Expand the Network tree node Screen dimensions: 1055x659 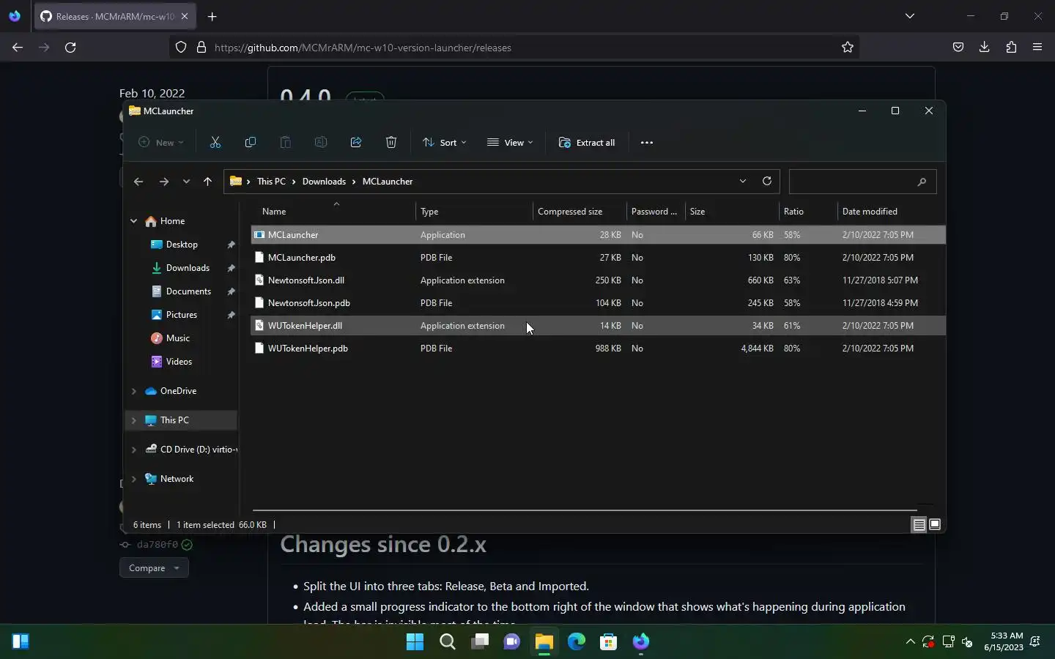click(134, 479)
